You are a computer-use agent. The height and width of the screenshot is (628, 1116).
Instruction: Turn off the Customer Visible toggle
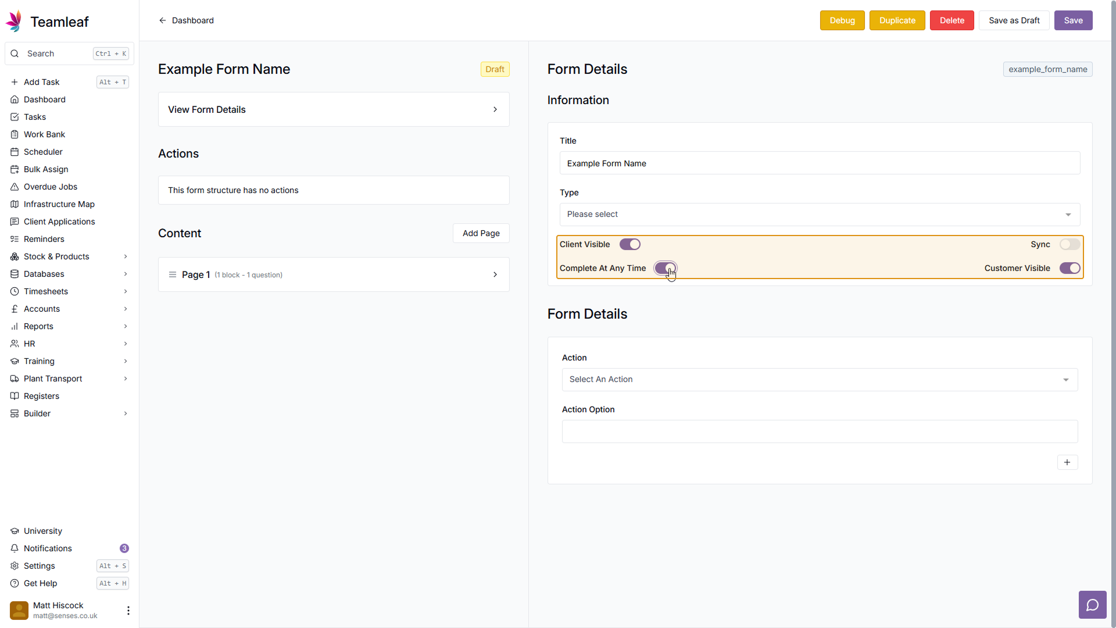1069,268
